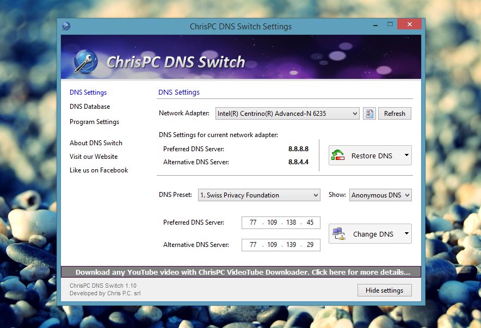Screen dimensions: 481x328
Task: Click octet 138 in Preferred DNS field
Action: point(291,222)
